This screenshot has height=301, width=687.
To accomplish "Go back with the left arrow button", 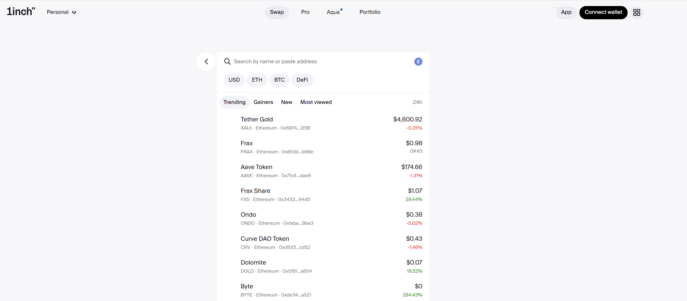I will pyautogui.click(x=206, y=62).
